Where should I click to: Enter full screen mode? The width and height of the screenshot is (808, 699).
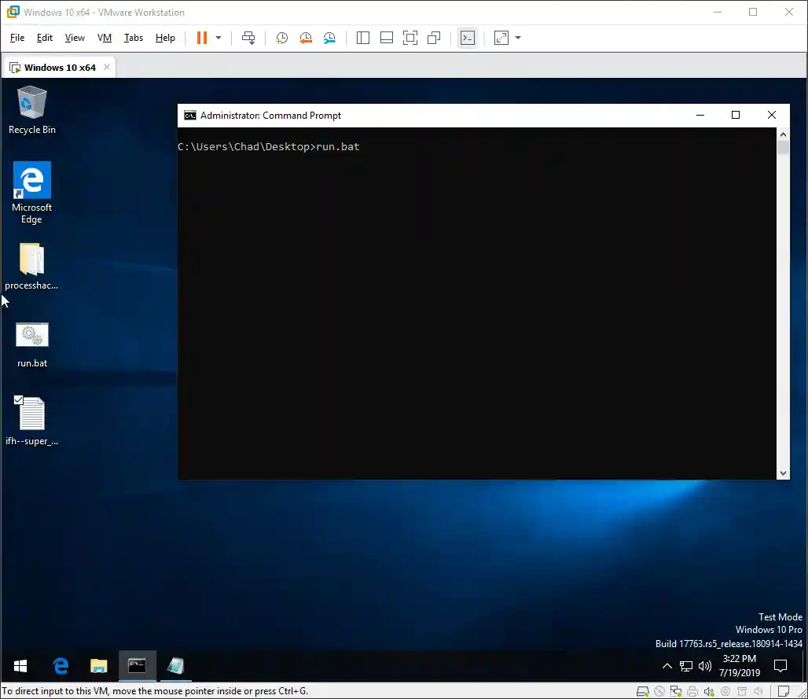[x=410, y=37]
